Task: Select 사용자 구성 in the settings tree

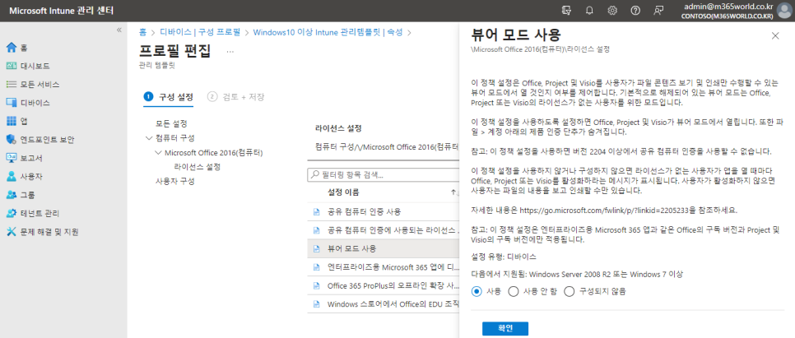Action: (x=175, y=181)
